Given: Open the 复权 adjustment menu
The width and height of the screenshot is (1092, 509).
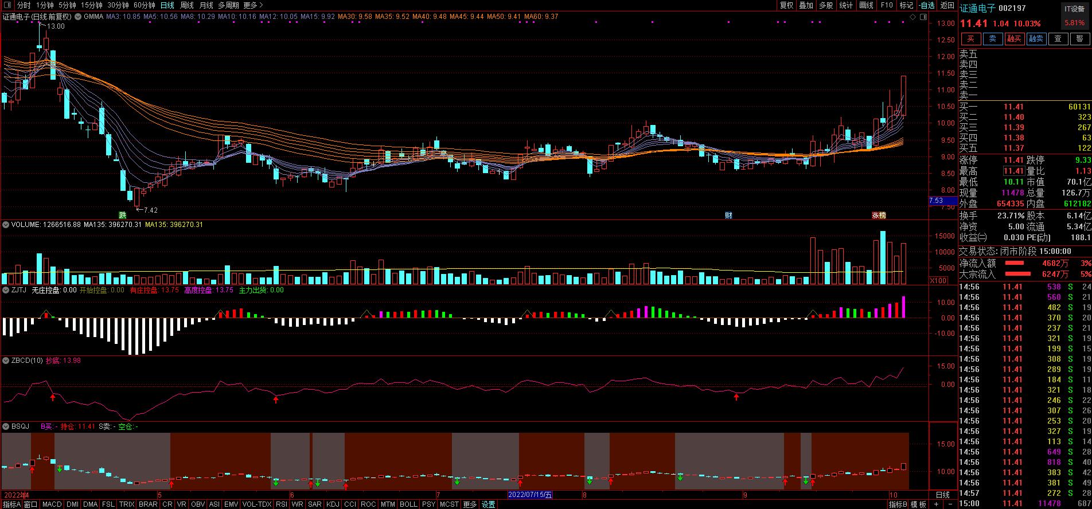Looking at the screenshot, I should click(786, 5).
